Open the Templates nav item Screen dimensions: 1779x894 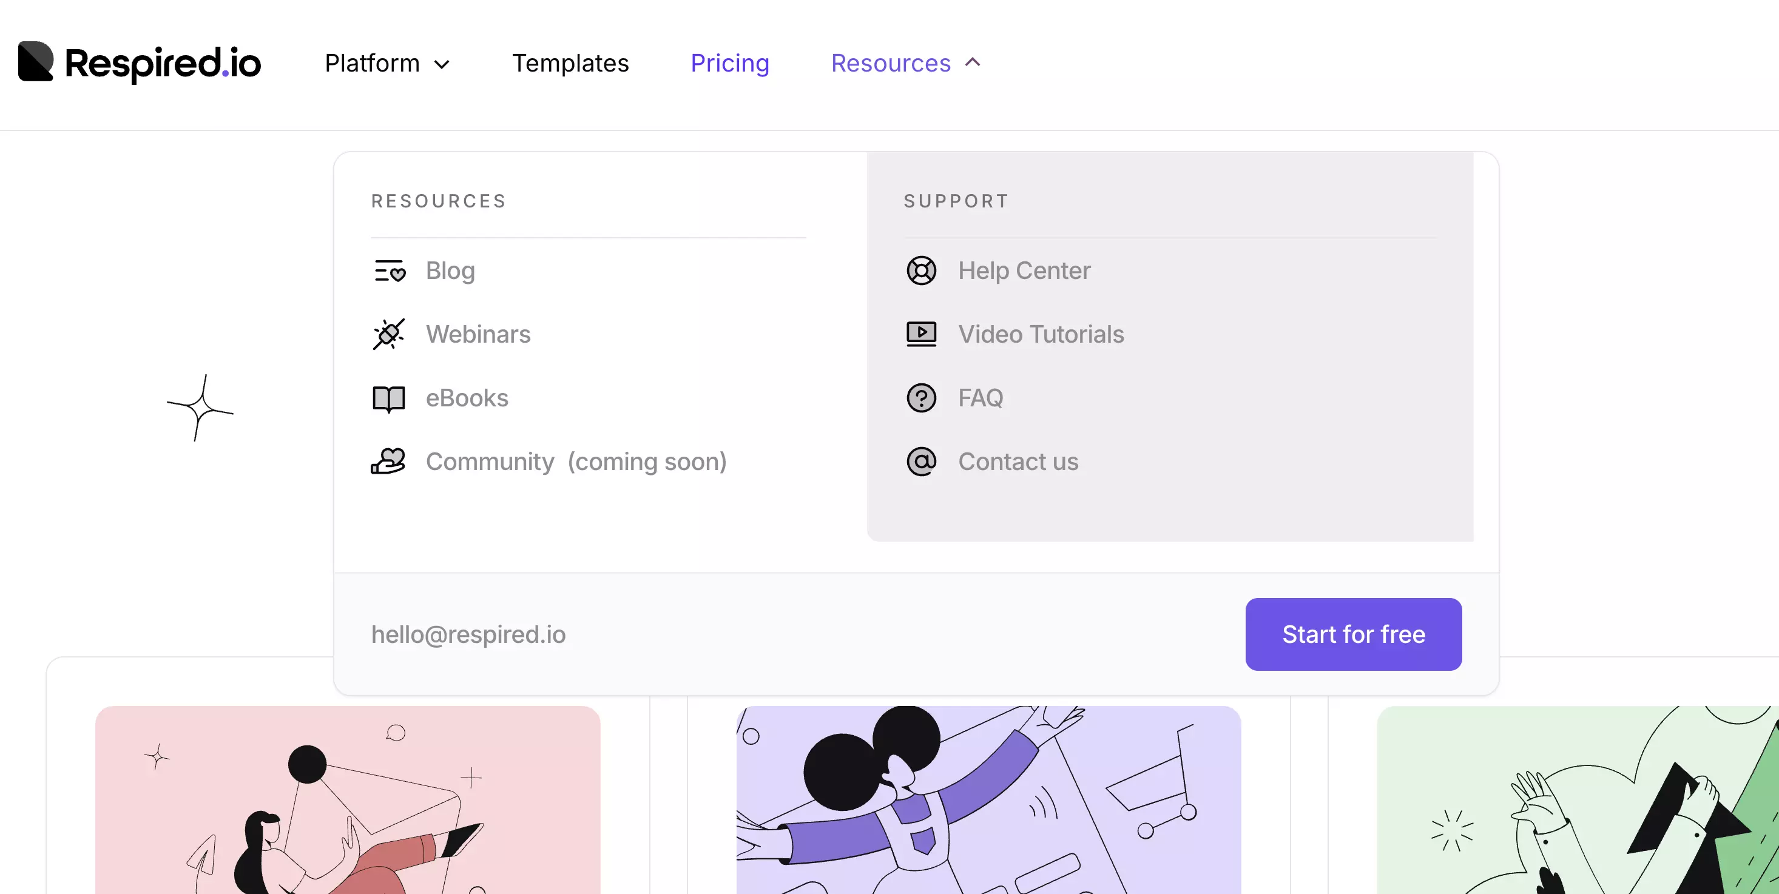pyautogui.click(x=570, y=64)
